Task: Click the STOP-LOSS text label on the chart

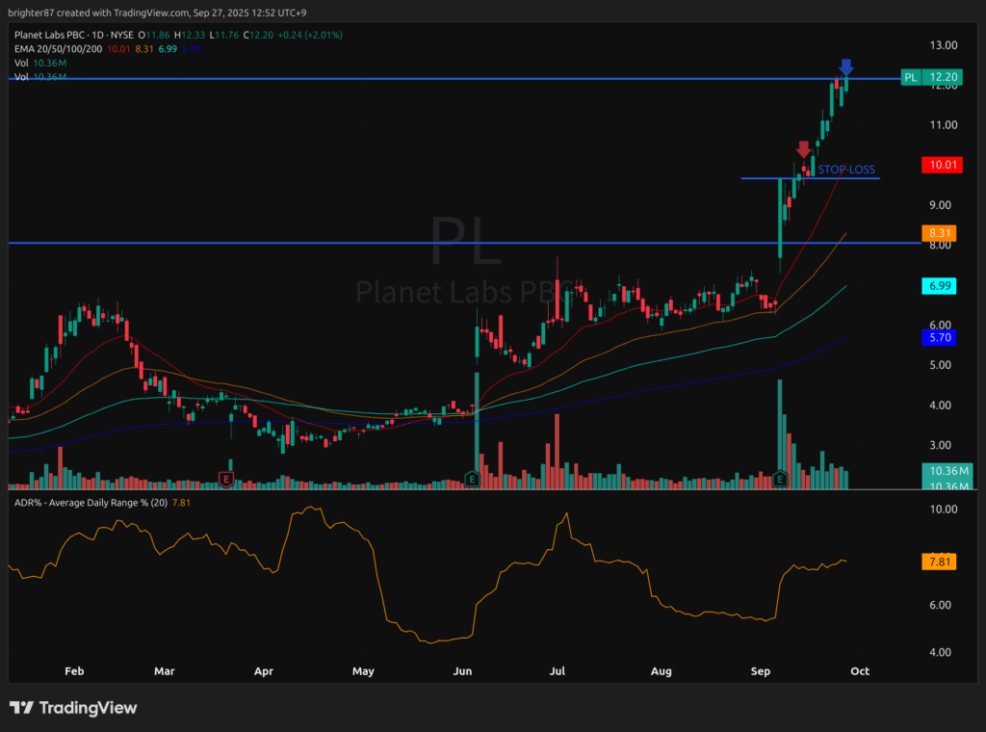Action: (845, 170)
